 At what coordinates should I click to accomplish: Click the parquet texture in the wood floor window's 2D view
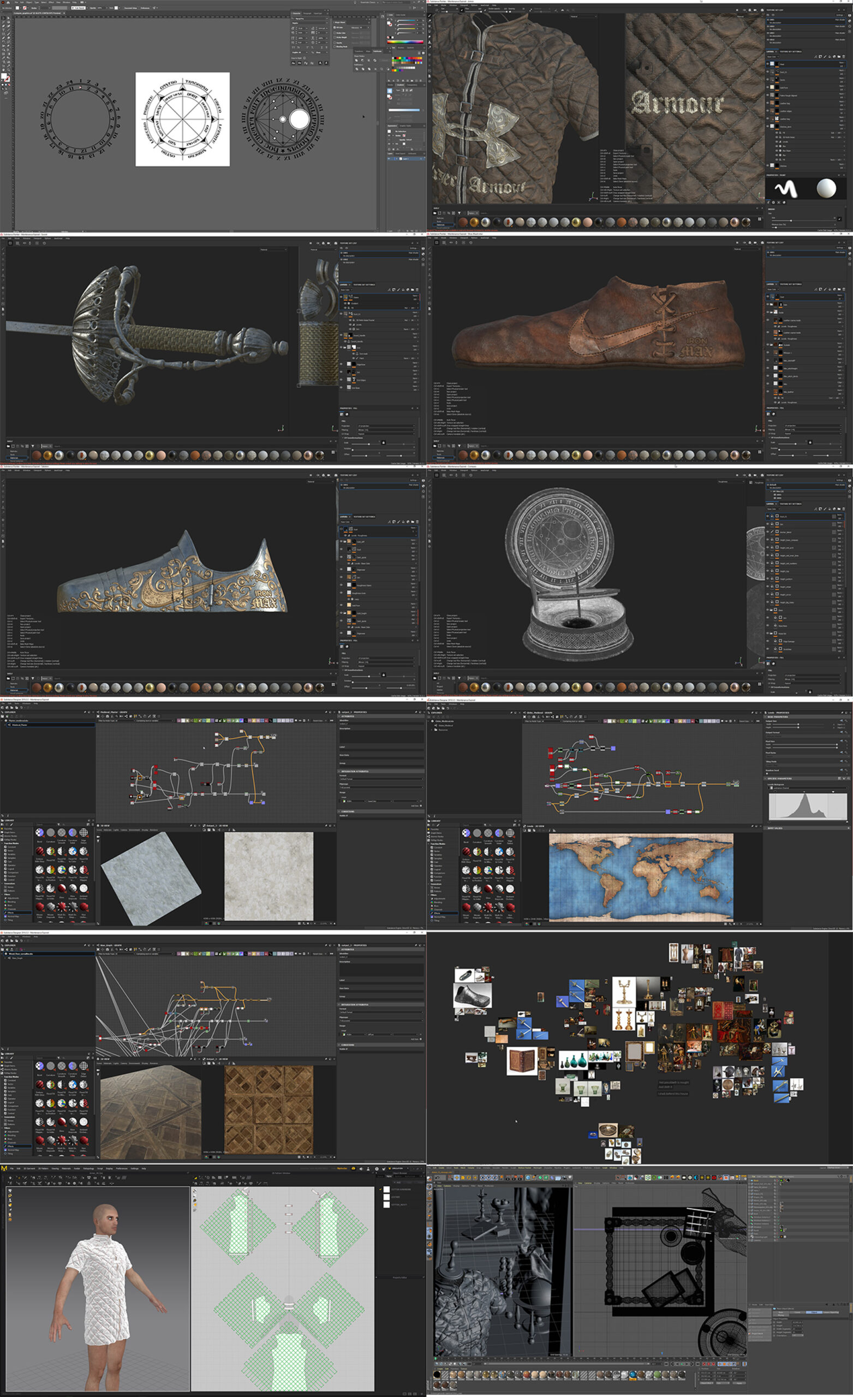click(x=269, y=1109)
